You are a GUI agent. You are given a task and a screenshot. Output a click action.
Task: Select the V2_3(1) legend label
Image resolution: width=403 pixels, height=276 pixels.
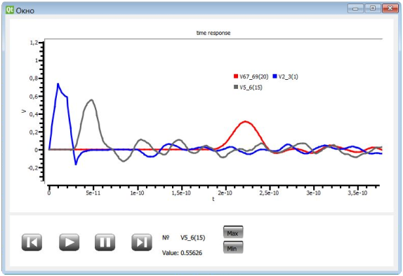click(289, 76)
